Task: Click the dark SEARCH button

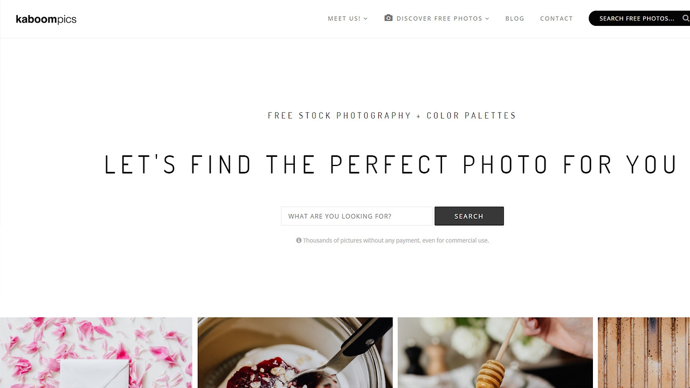Action: point(469,216)
